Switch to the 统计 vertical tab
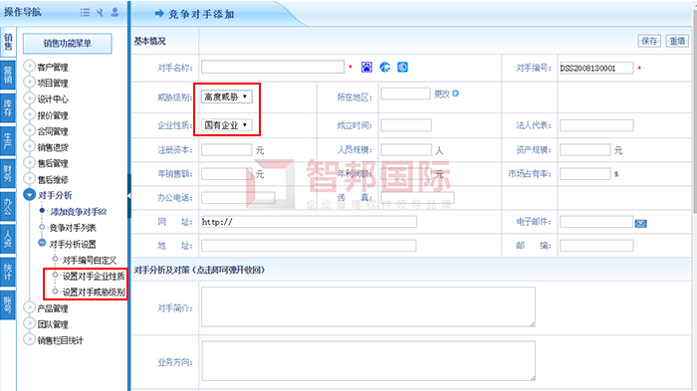Viewport: 697px width, 391px height. [8, 272]
